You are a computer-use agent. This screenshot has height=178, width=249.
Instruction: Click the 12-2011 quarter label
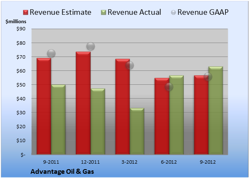coord(90,162)
